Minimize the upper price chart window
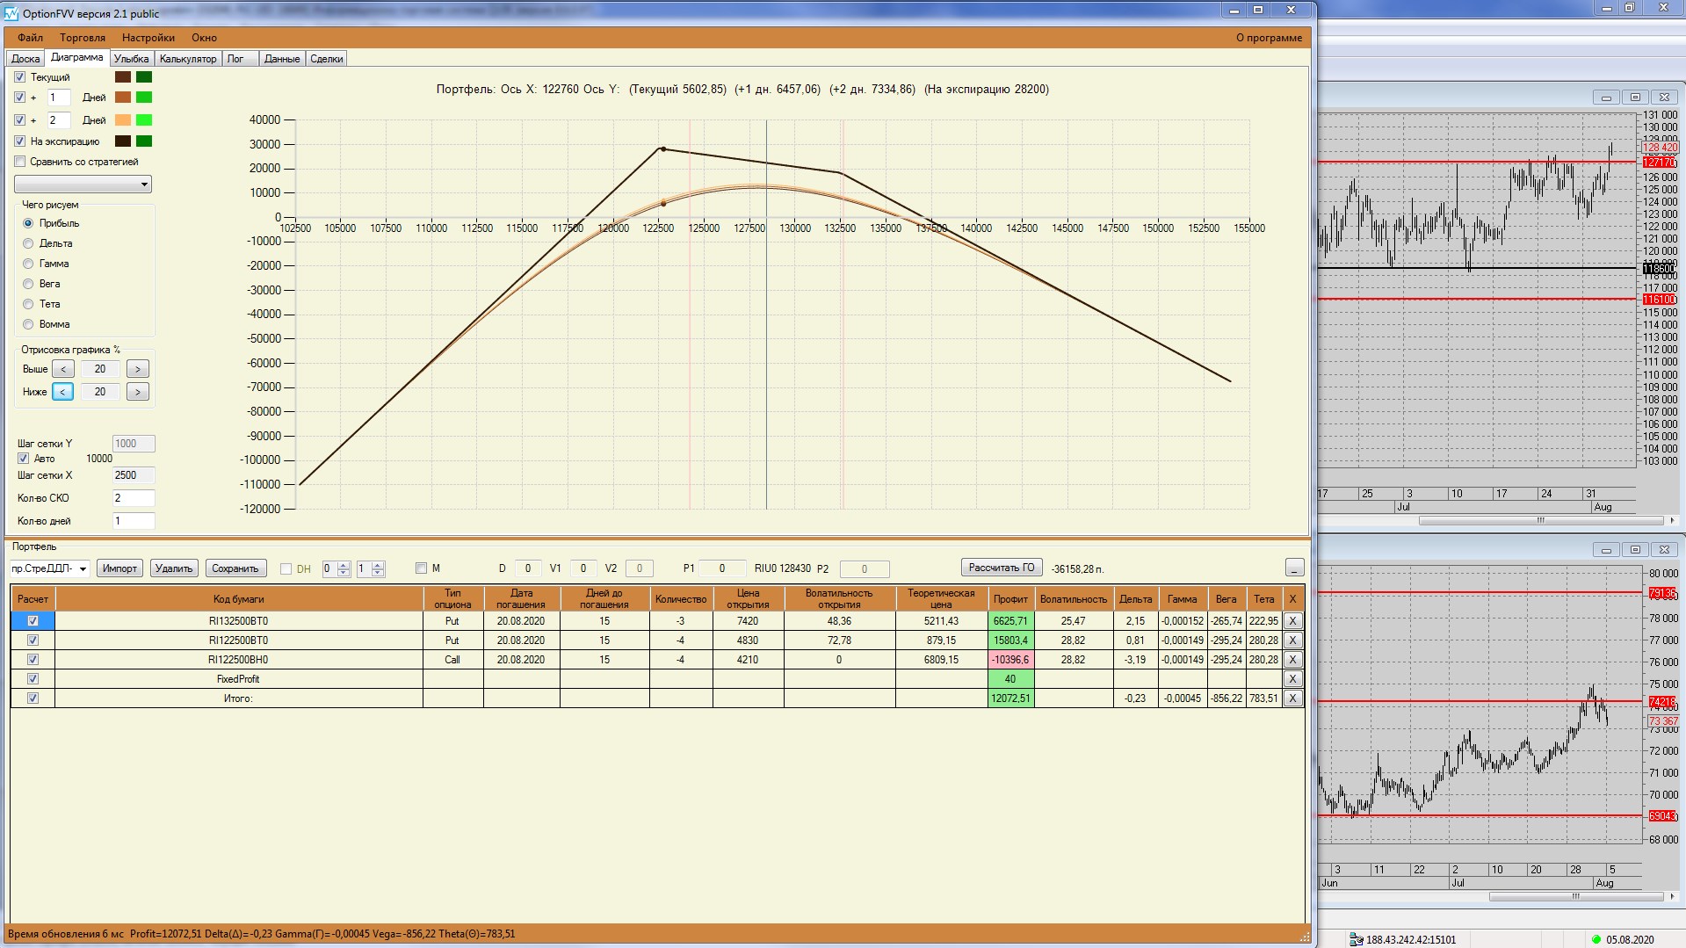 1606,98
